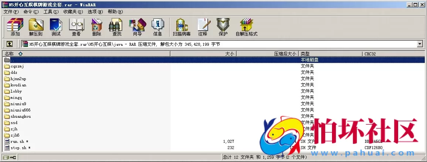The image size is (427, 162).
Task: Click the Delete (删除) toolbar icon
Action: click(96, 27)
